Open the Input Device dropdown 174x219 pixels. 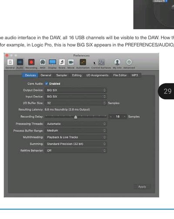pyautogui.click(x=76, y=96)
